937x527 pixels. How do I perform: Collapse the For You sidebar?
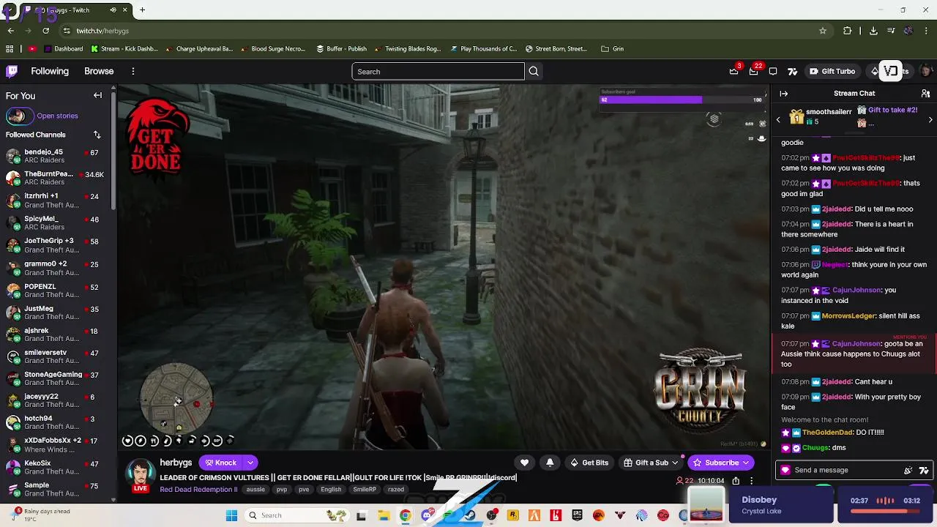97,95
